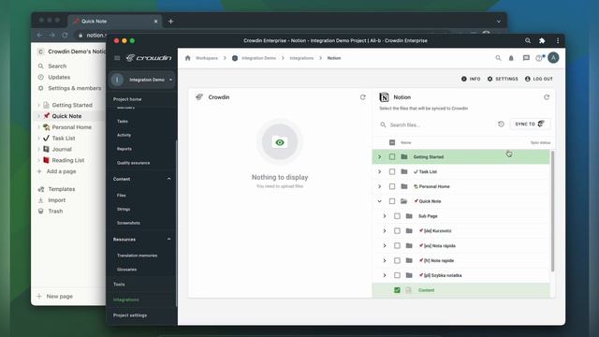Open the Integration Demo project dropdown
This screenshot has height=337, width=599.
click(x=141, y=80)
